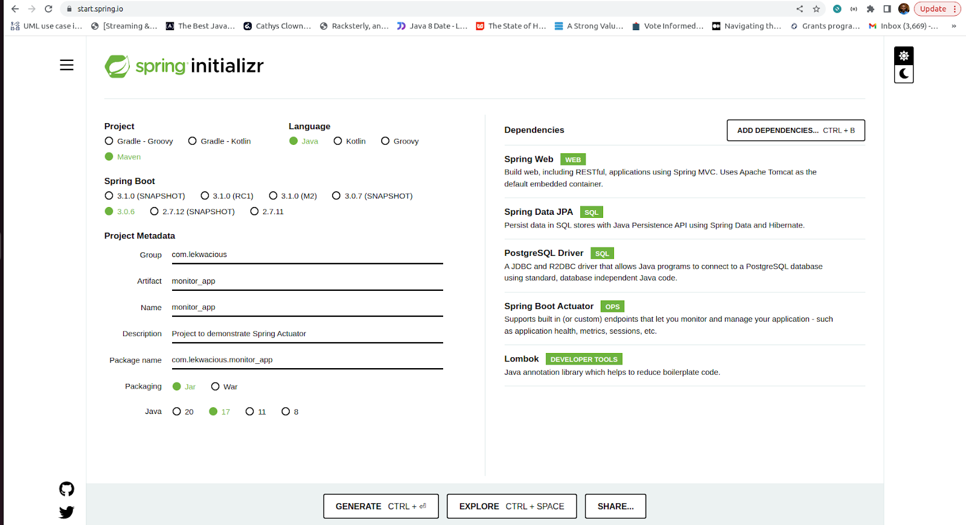Click Add Dependencies button
966x525 pixels.
796,130
